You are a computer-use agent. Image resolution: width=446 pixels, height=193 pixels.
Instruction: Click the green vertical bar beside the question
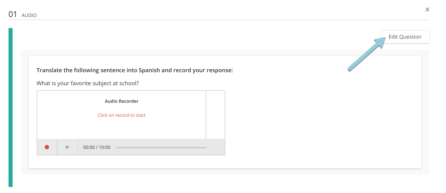point(11,107)
